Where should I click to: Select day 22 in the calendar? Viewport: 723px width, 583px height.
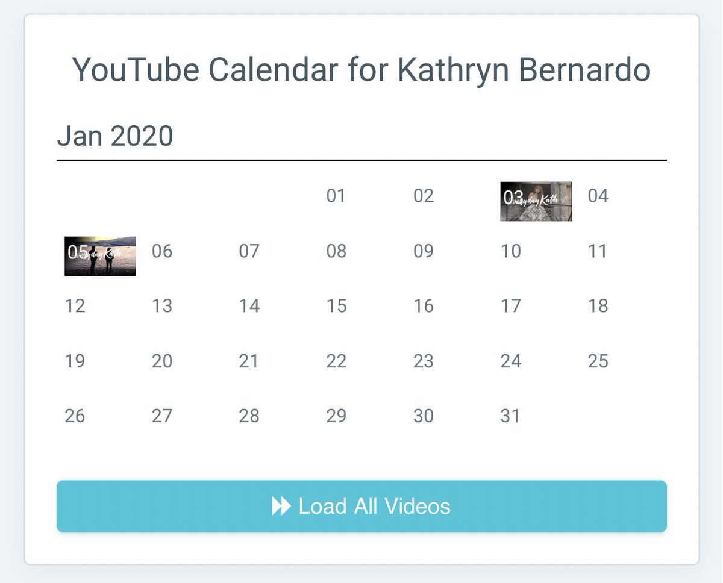(x=336, y=361)
